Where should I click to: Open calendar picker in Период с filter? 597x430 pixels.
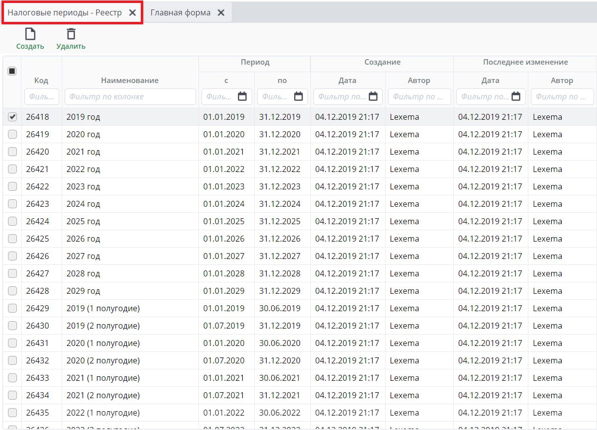(x=242, y=96)
